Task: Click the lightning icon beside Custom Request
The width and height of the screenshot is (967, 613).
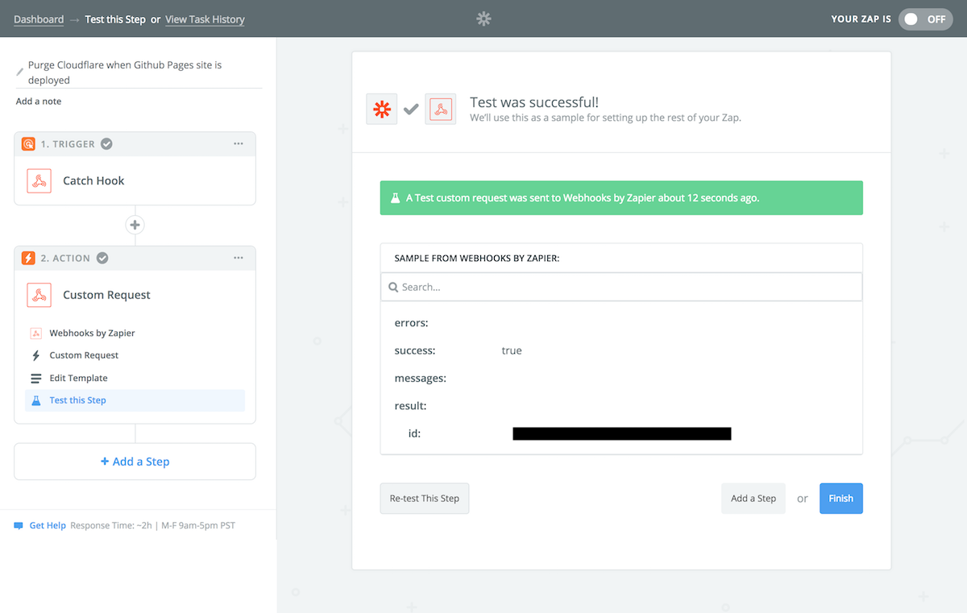Action: [35, 355]
